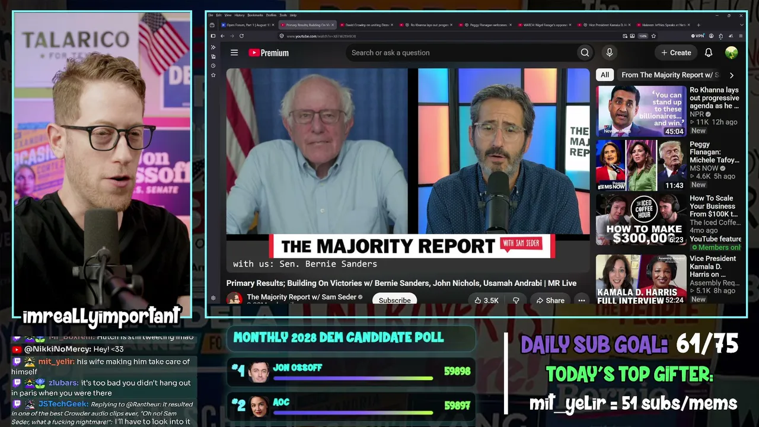This screenshot has width=759, height=427.
Task: Open more actions for the video
Action: coord(582,301)
